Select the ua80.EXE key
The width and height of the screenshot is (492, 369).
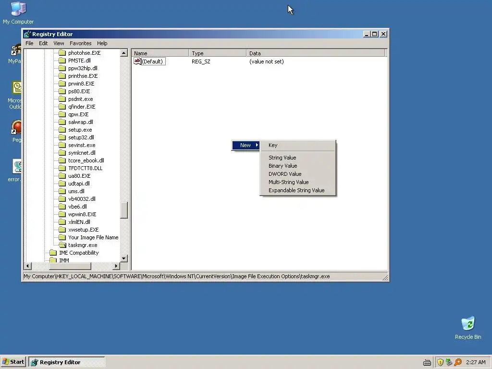click(79, 176)
